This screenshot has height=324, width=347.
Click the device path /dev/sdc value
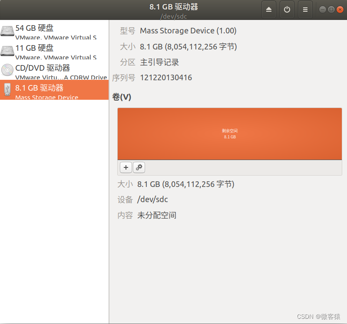[x=152, y=200]
